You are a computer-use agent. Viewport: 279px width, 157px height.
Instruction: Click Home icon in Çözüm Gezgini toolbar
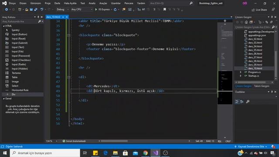[246, 22]
